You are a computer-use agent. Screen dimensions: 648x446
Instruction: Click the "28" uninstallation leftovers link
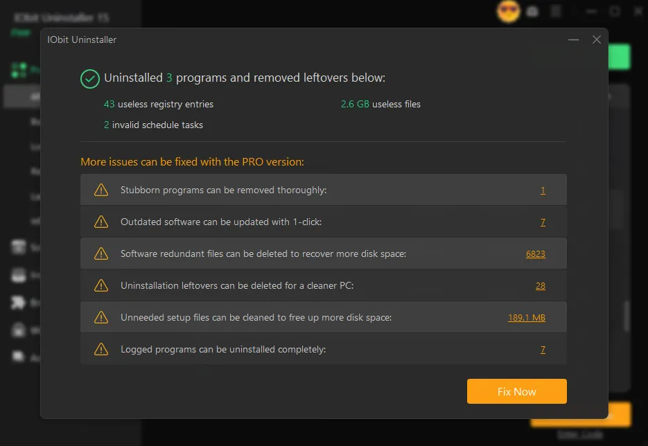(541, 285)
